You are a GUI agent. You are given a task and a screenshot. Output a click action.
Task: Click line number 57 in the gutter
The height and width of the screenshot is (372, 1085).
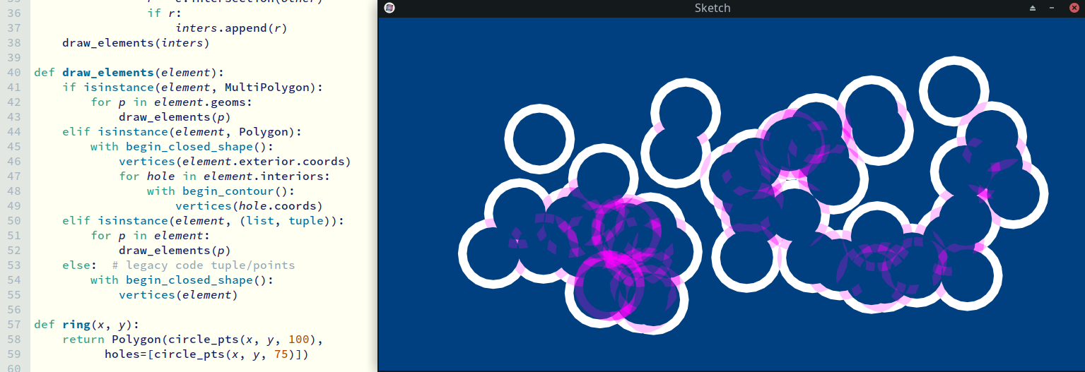click(x=14, y=325)
